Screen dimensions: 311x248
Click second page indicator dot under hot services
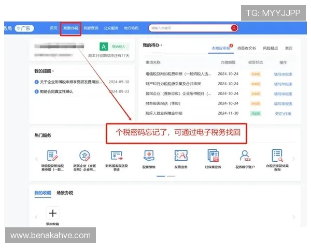click(171, 176)
